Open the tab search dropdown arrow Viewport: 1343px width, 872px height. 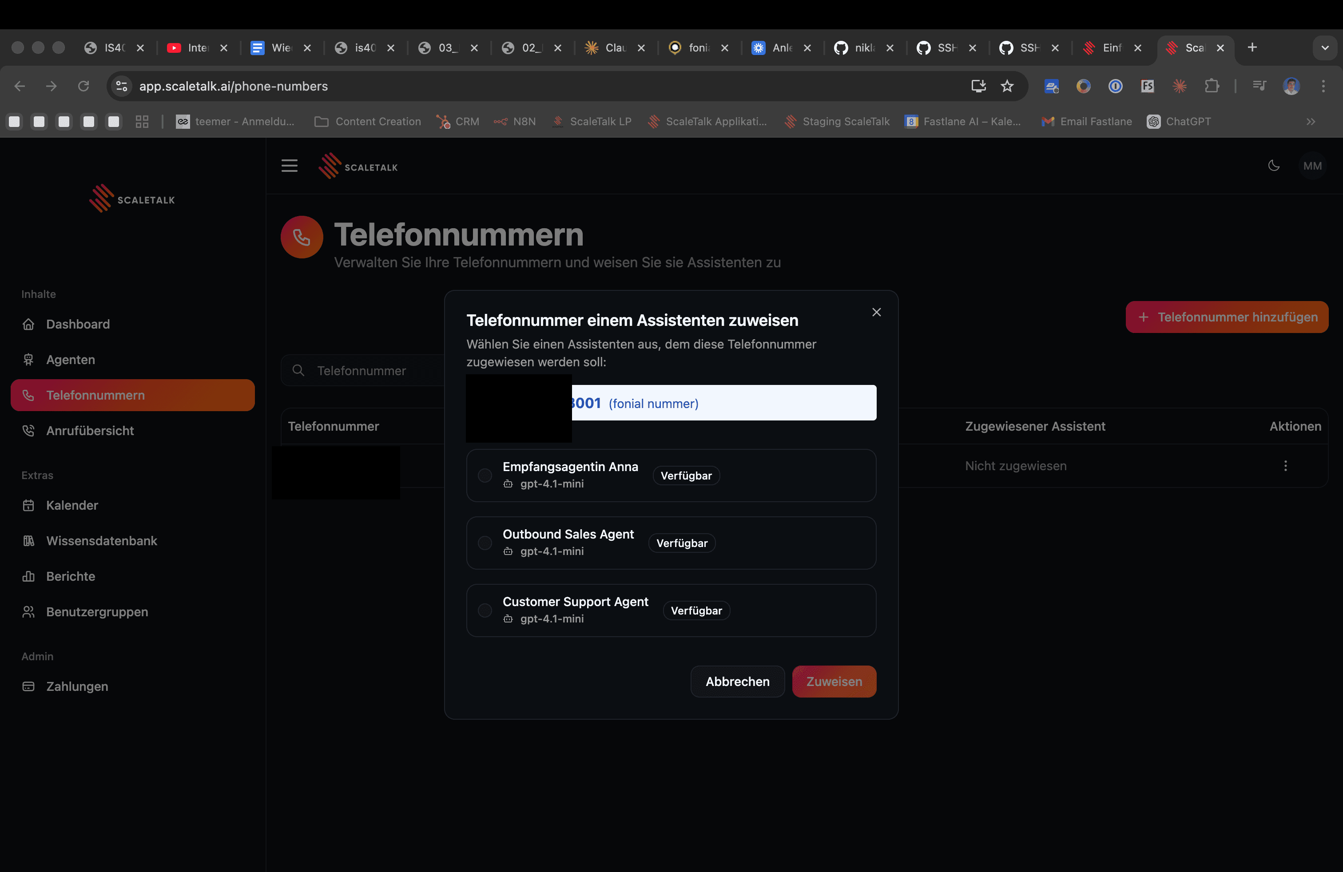(x=1325, y=48)
